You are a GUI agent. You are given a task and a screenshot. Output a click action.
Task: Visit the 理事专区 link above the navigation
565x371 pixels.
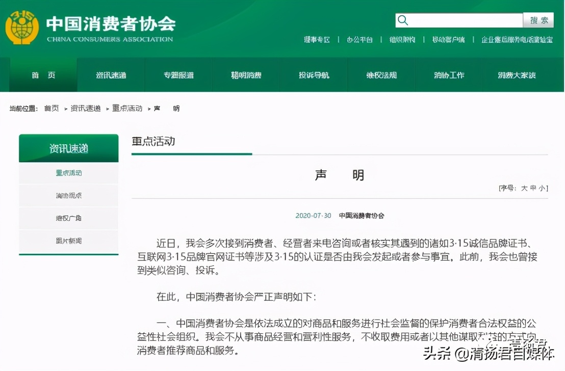click(317, 39)
